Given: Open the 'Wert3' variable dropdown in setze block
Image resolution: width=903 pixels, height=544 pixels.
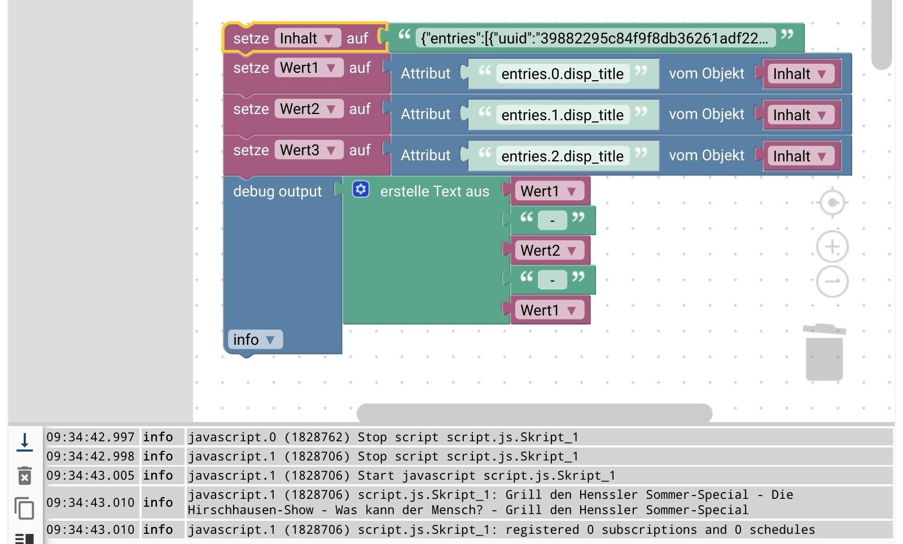Looking at the screenshot, I should pos(309,150).
